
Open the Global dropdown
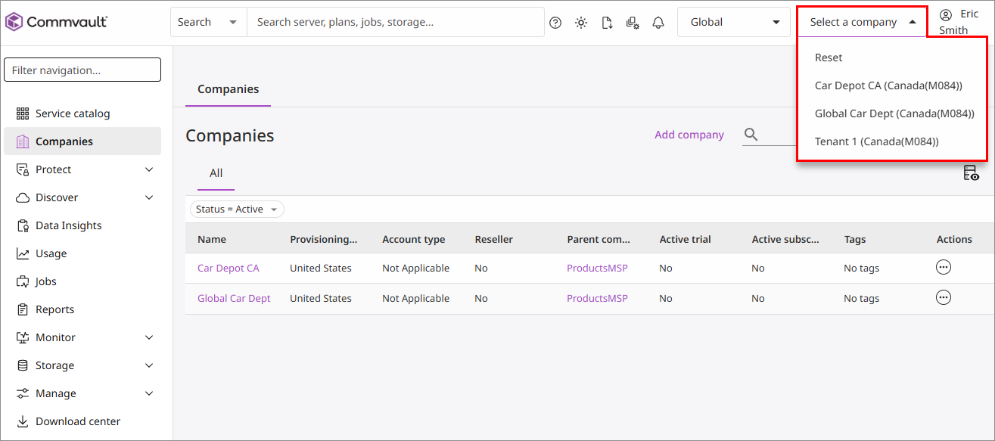click(x=734, y=22)
